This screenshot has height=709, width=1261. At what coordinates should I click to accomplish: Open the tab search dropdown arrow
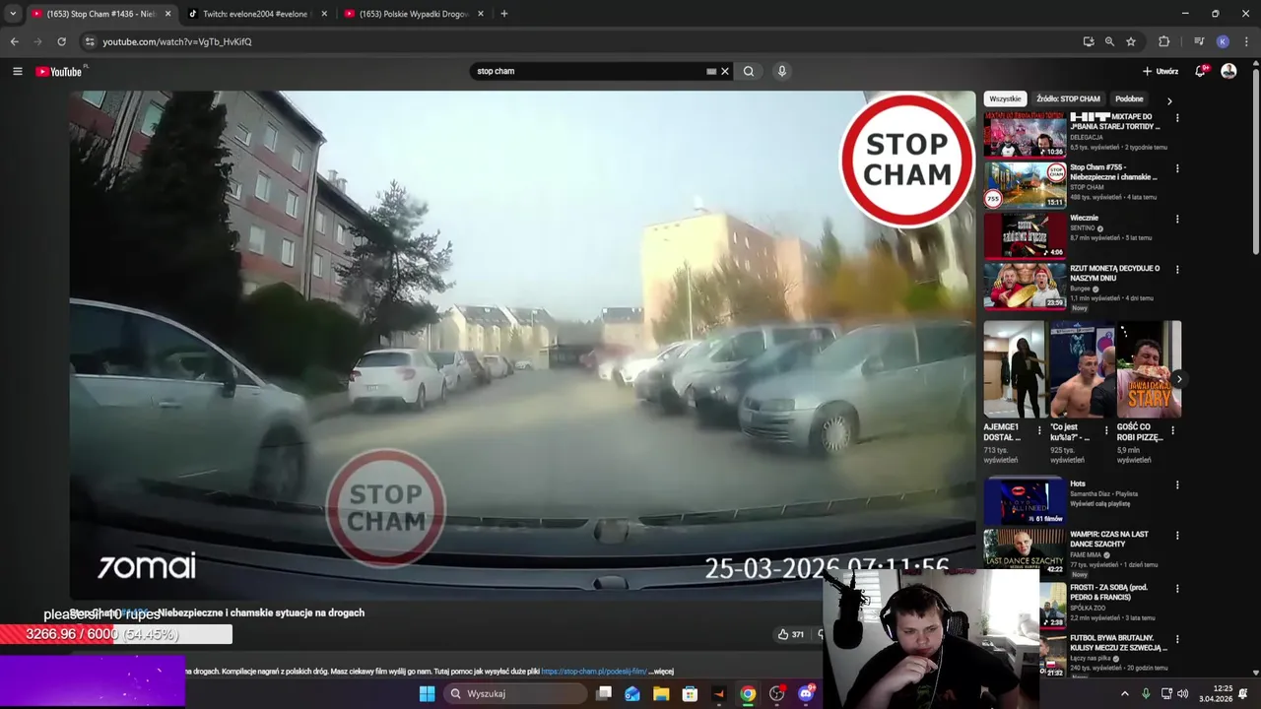point(13,14)
